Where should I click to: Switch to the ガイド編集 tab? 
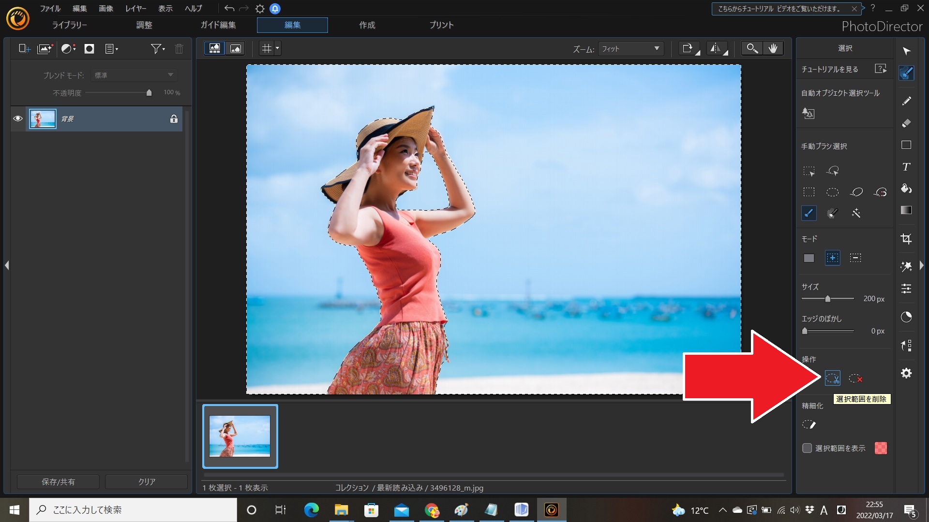click(218, 25)
